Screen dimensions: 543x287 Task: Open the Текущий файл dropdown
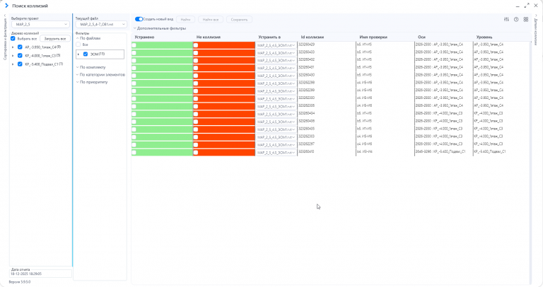pyautogui.click(x=101, y=24)
